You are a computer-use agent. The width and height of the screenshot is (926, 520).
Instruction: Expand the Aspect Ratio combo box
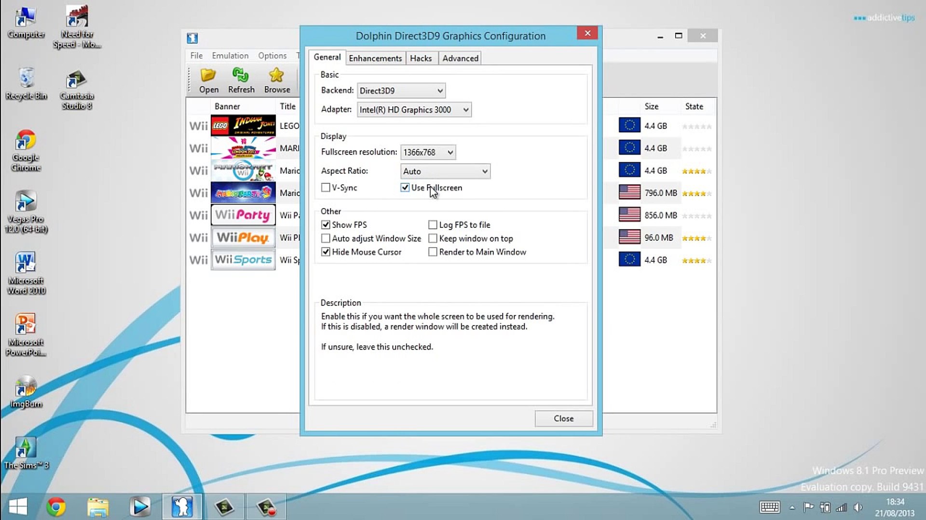point(445,171)
